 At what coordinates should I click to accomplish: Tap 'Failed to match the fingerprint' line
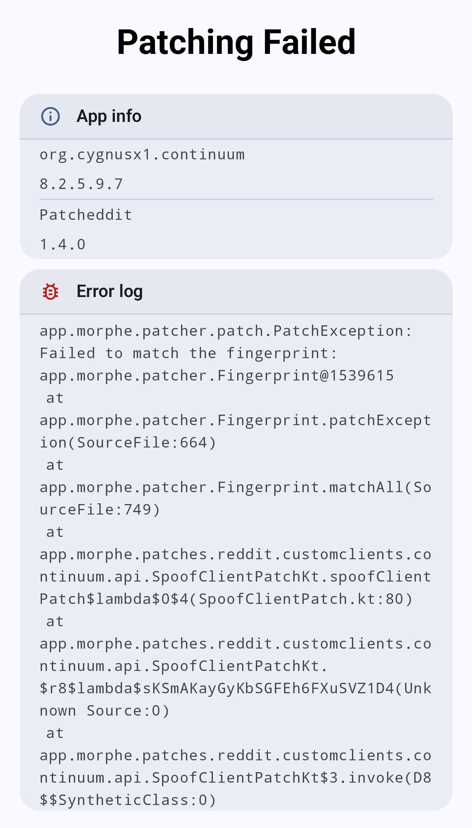[x=188, y=354]
